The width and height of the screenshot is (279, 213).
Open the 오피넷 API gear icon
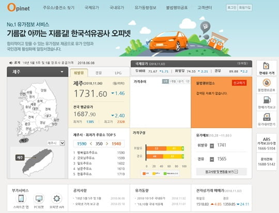click(57, 199)
